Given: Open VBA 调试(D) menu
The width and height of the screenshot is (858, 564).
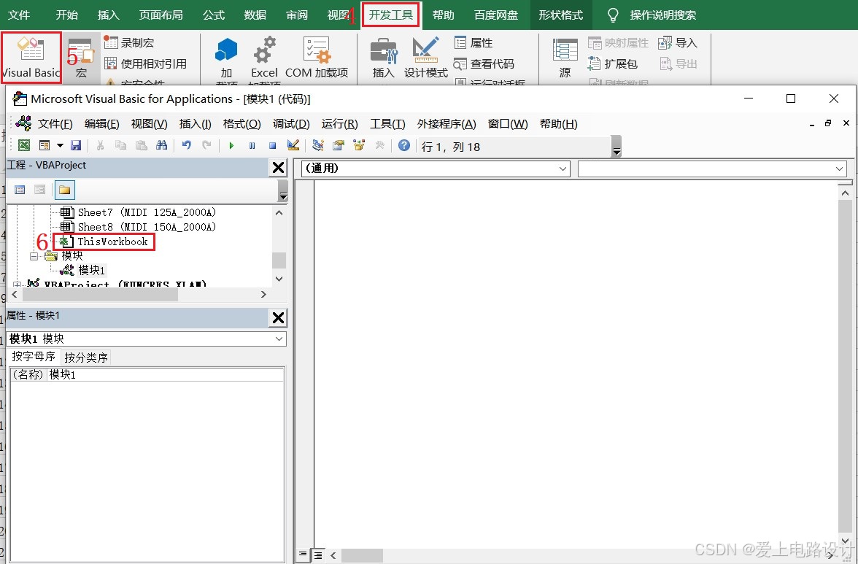Looking at the screenshot, I should click(291, 124).
